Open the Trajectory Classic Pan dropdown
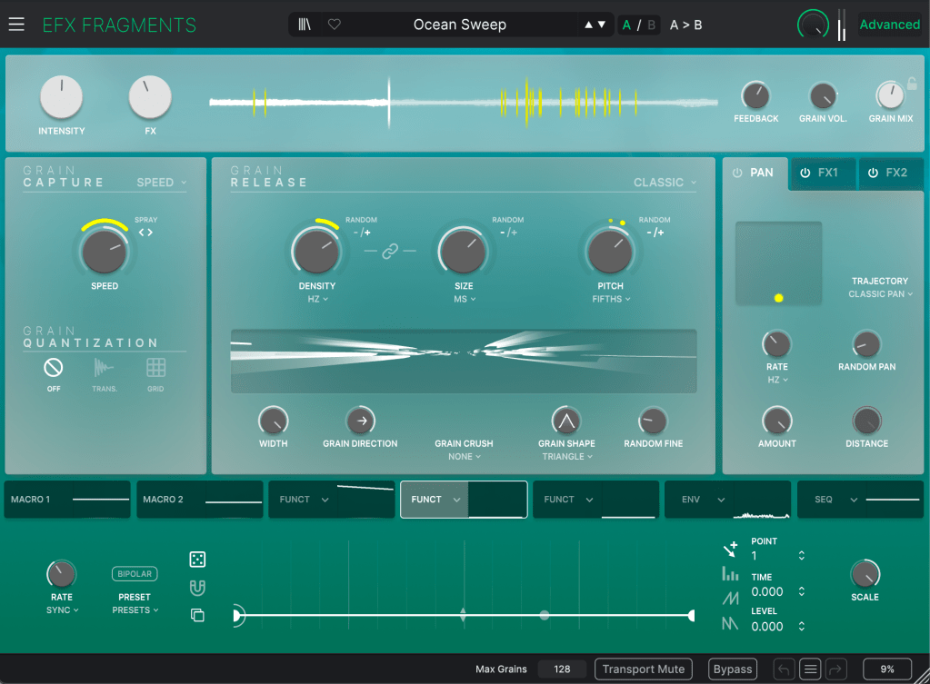Image resolution: width=930 pixels, height=684 pixels. coord(880,294)
